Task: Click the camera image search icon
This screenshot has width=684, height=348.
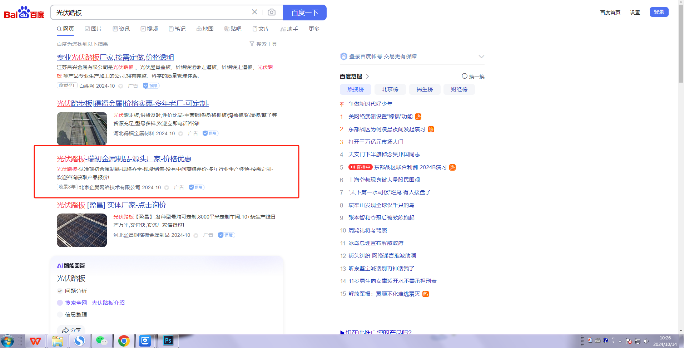Action: click(x=272, y=13)
